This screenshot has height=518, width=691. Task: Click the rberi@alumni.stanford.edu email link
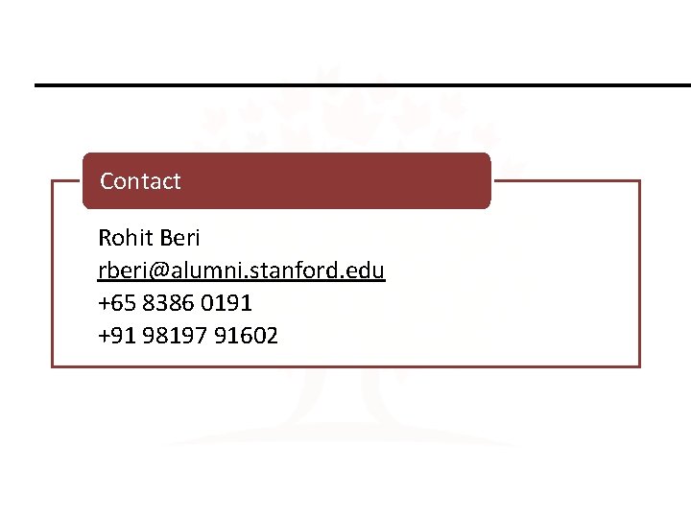[241, 271]
